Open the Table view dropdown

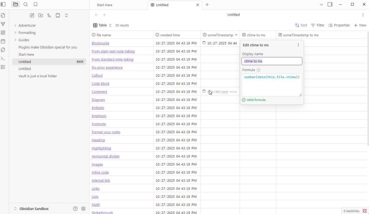tap(102, 25)
